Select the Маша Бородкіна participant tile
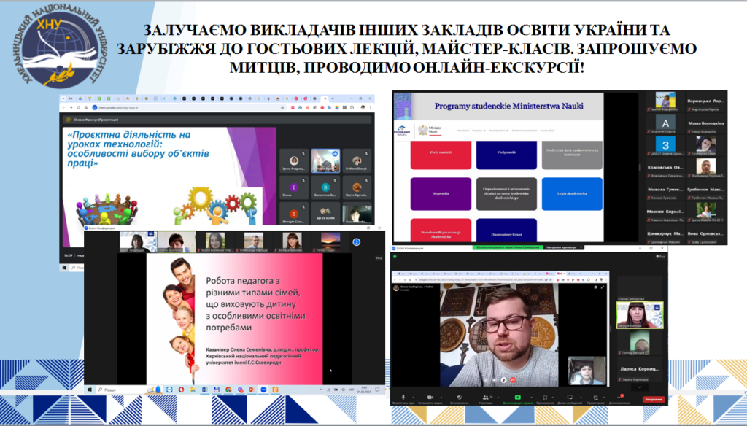This screenshot has width=747, height=426. click(705, 123)
